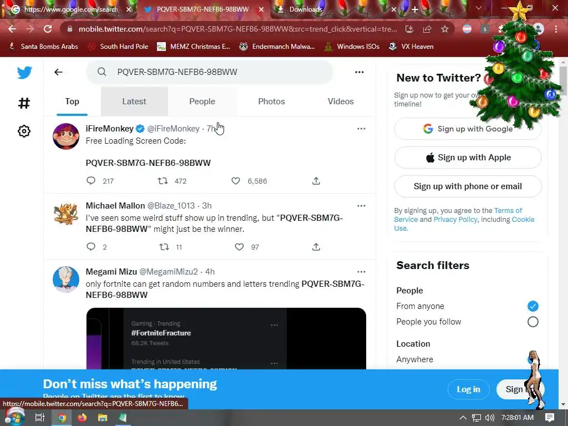Viewport: 568px width, 426px height.
Task: Reply to iFireMonkey tweet
Action: (x=91, y=180)
